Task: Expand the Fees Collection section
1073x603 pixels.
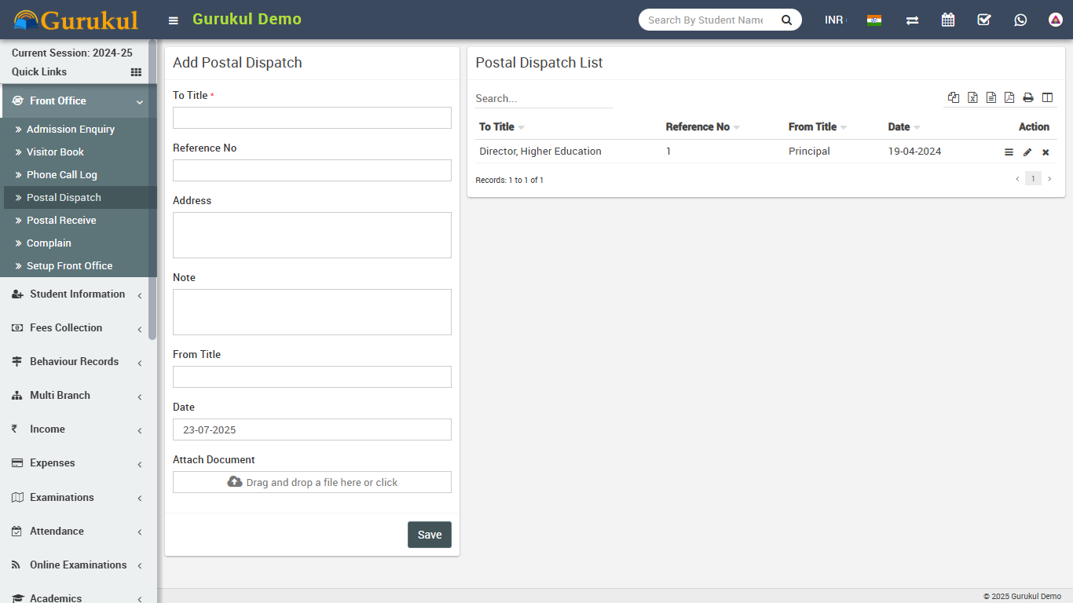Action: pos(66,328)
